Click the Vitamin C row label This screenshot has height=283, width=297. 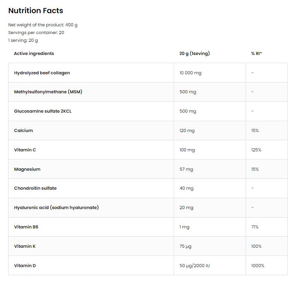tap(25, 150)
